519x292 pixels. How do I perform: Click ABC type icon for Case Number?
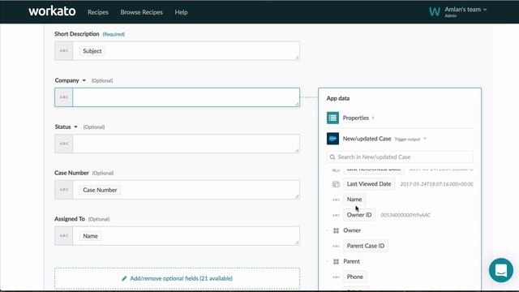[64, 190]
